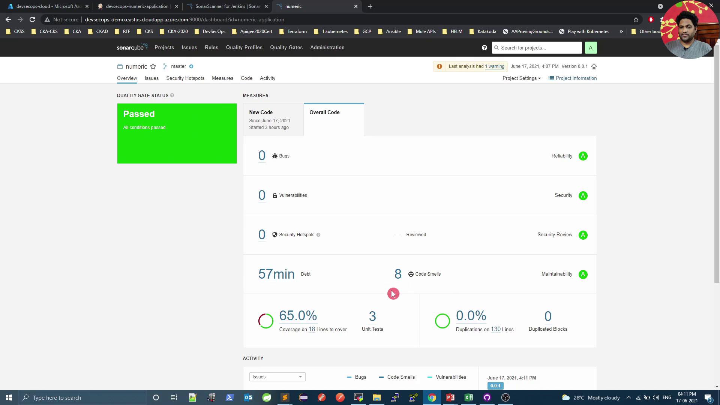720x405 pixels.
Task: Expand the hidden bookmarks chevron
Action: [621, 31]
